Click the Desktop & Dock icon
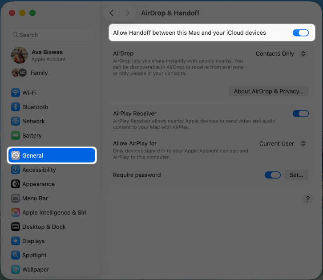This screenshot has width=323, height=280. tap(16, 227)
